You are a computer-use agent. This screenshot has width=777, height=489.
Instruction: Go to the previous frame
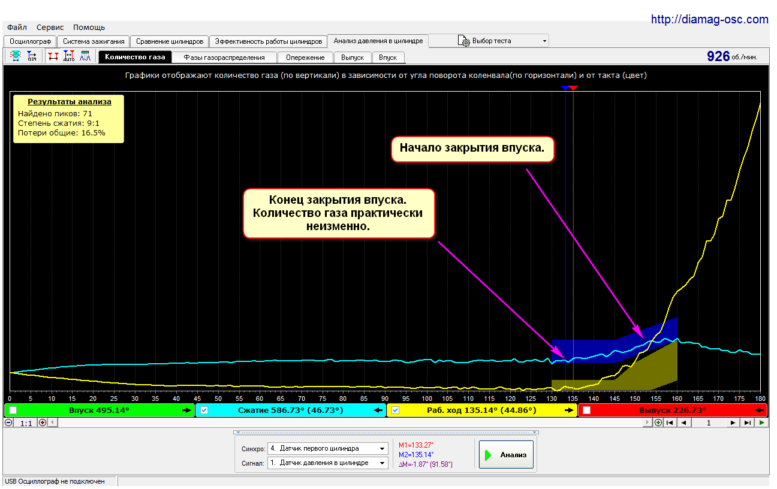(684, 422)
